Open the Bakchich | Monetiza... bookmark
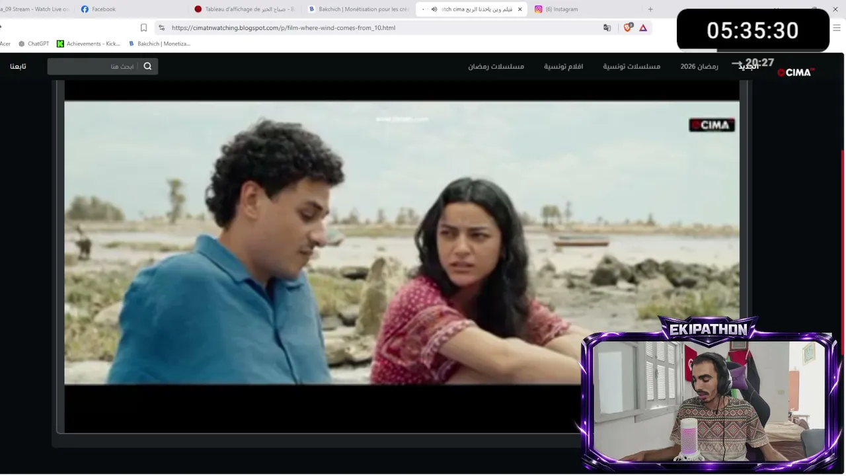 159,44
